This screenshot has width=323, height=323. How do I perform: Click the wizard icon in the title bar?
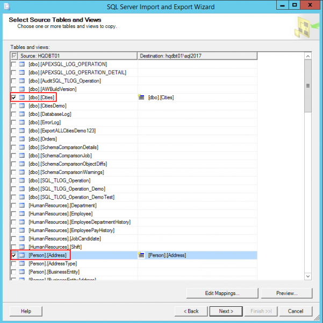click(x=7, y=6)
